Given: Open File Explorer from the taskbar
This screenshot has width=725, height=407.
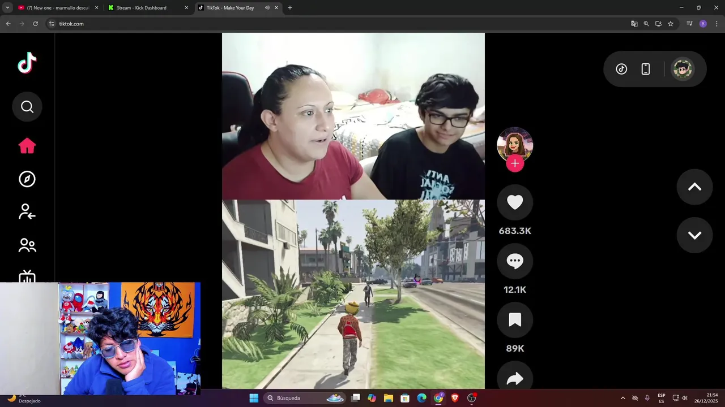Looking at the screenshot, I should tap(388, 398).
